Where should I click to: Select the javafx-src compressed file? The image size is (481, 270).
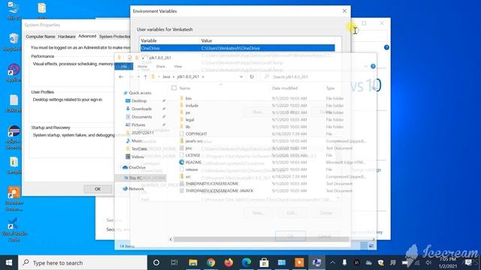[x=194, y=141]
